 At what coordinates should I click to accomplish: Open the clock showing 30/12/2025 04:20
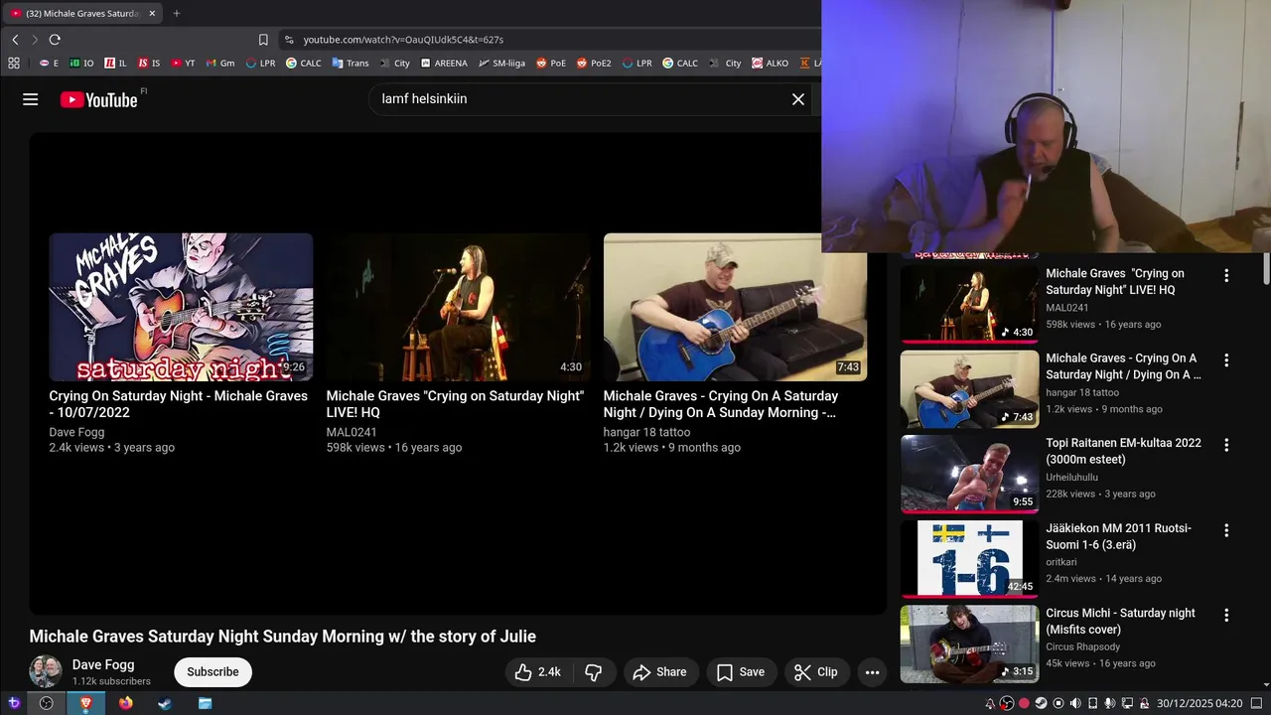click(x=1200, y=703)
